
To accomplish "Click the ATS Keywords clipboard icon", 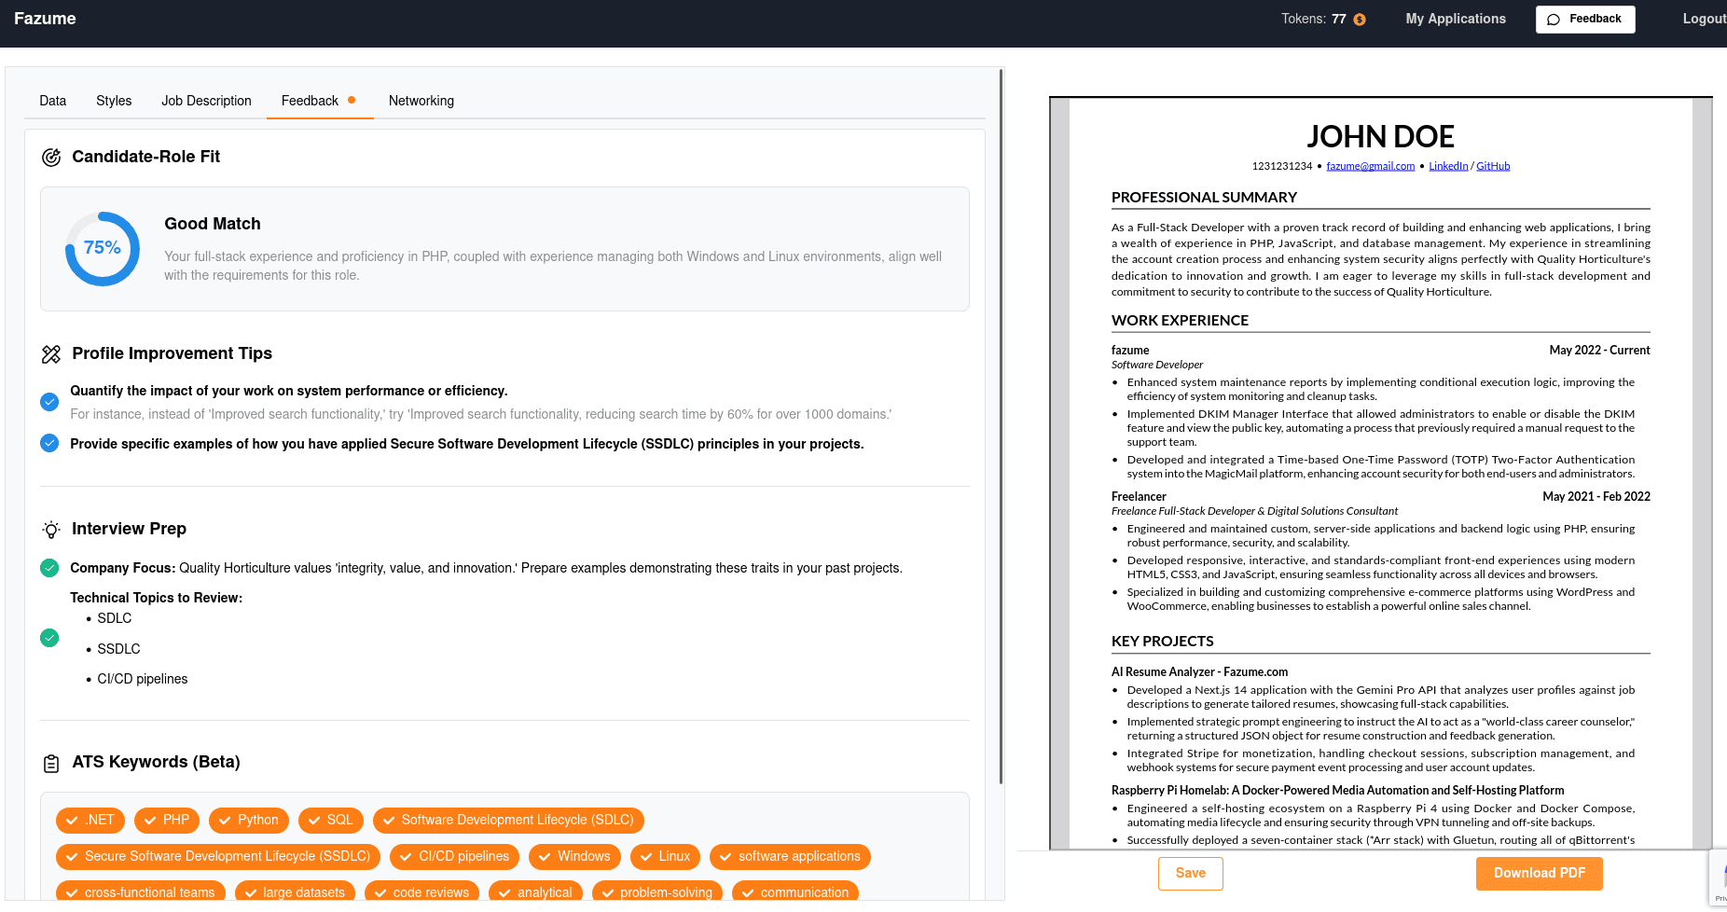I will (x=51, y=764).
